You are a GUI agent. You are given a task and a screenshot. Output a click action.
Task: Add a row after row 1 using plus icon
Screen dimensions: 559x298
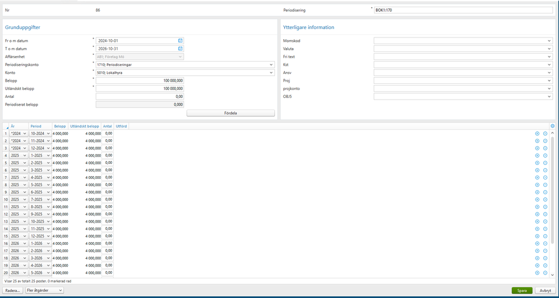(537, 133)
